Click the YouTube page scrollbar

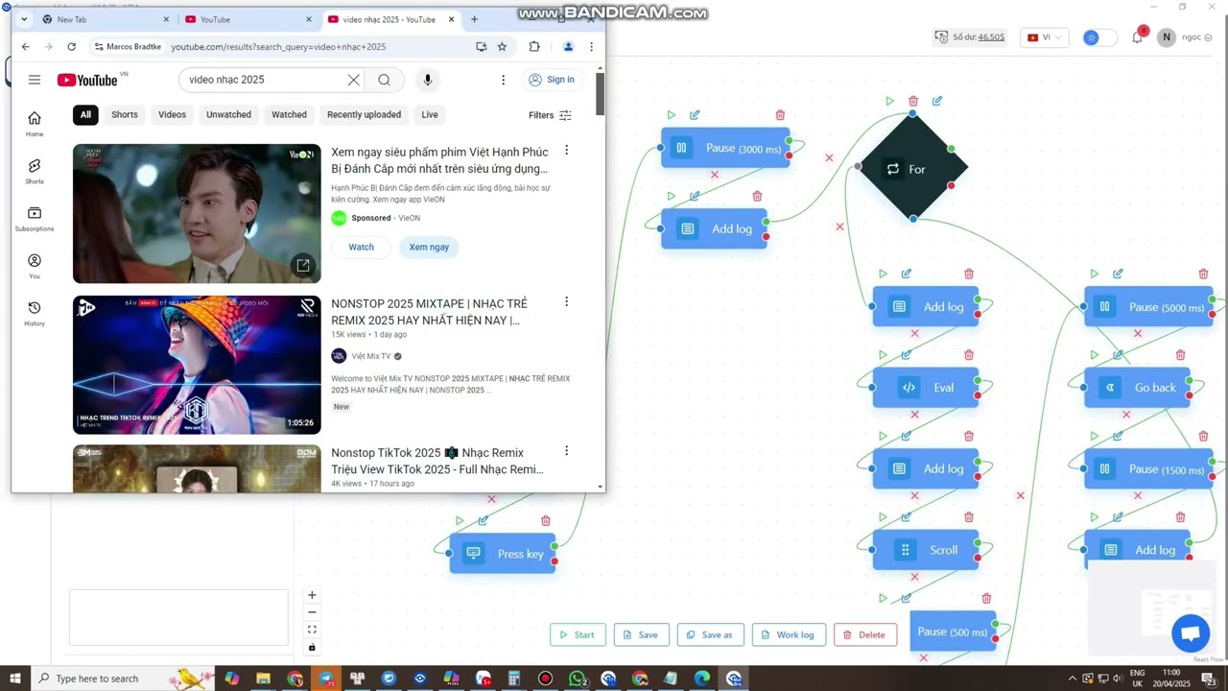[x=600, y=92]
